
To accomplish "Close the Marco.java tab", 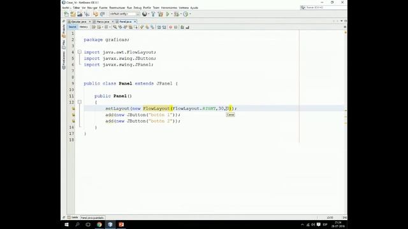I will [112, 22].
